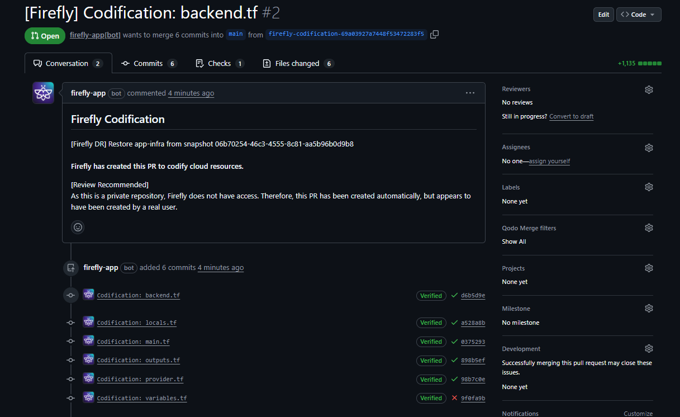Click the Show All filter text
This screenshot has width=680, height=417.
tap(514, 241)
